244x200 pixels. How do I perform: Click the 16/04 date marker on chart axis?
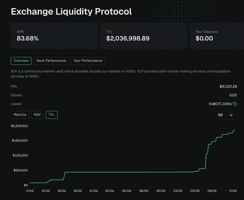tap(62, 191)
